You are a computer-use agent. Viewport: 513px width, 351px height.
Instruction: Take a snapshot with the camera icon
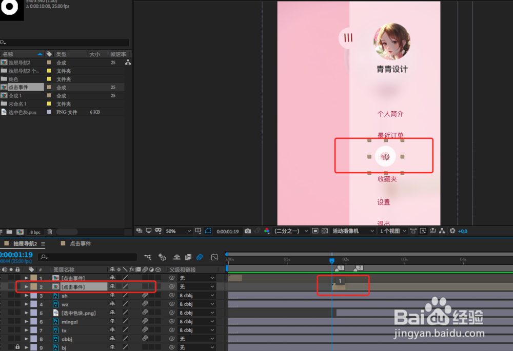(x=248, y=231)
